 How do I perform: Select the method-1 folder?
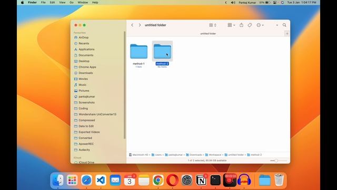(x=138, y=52)
